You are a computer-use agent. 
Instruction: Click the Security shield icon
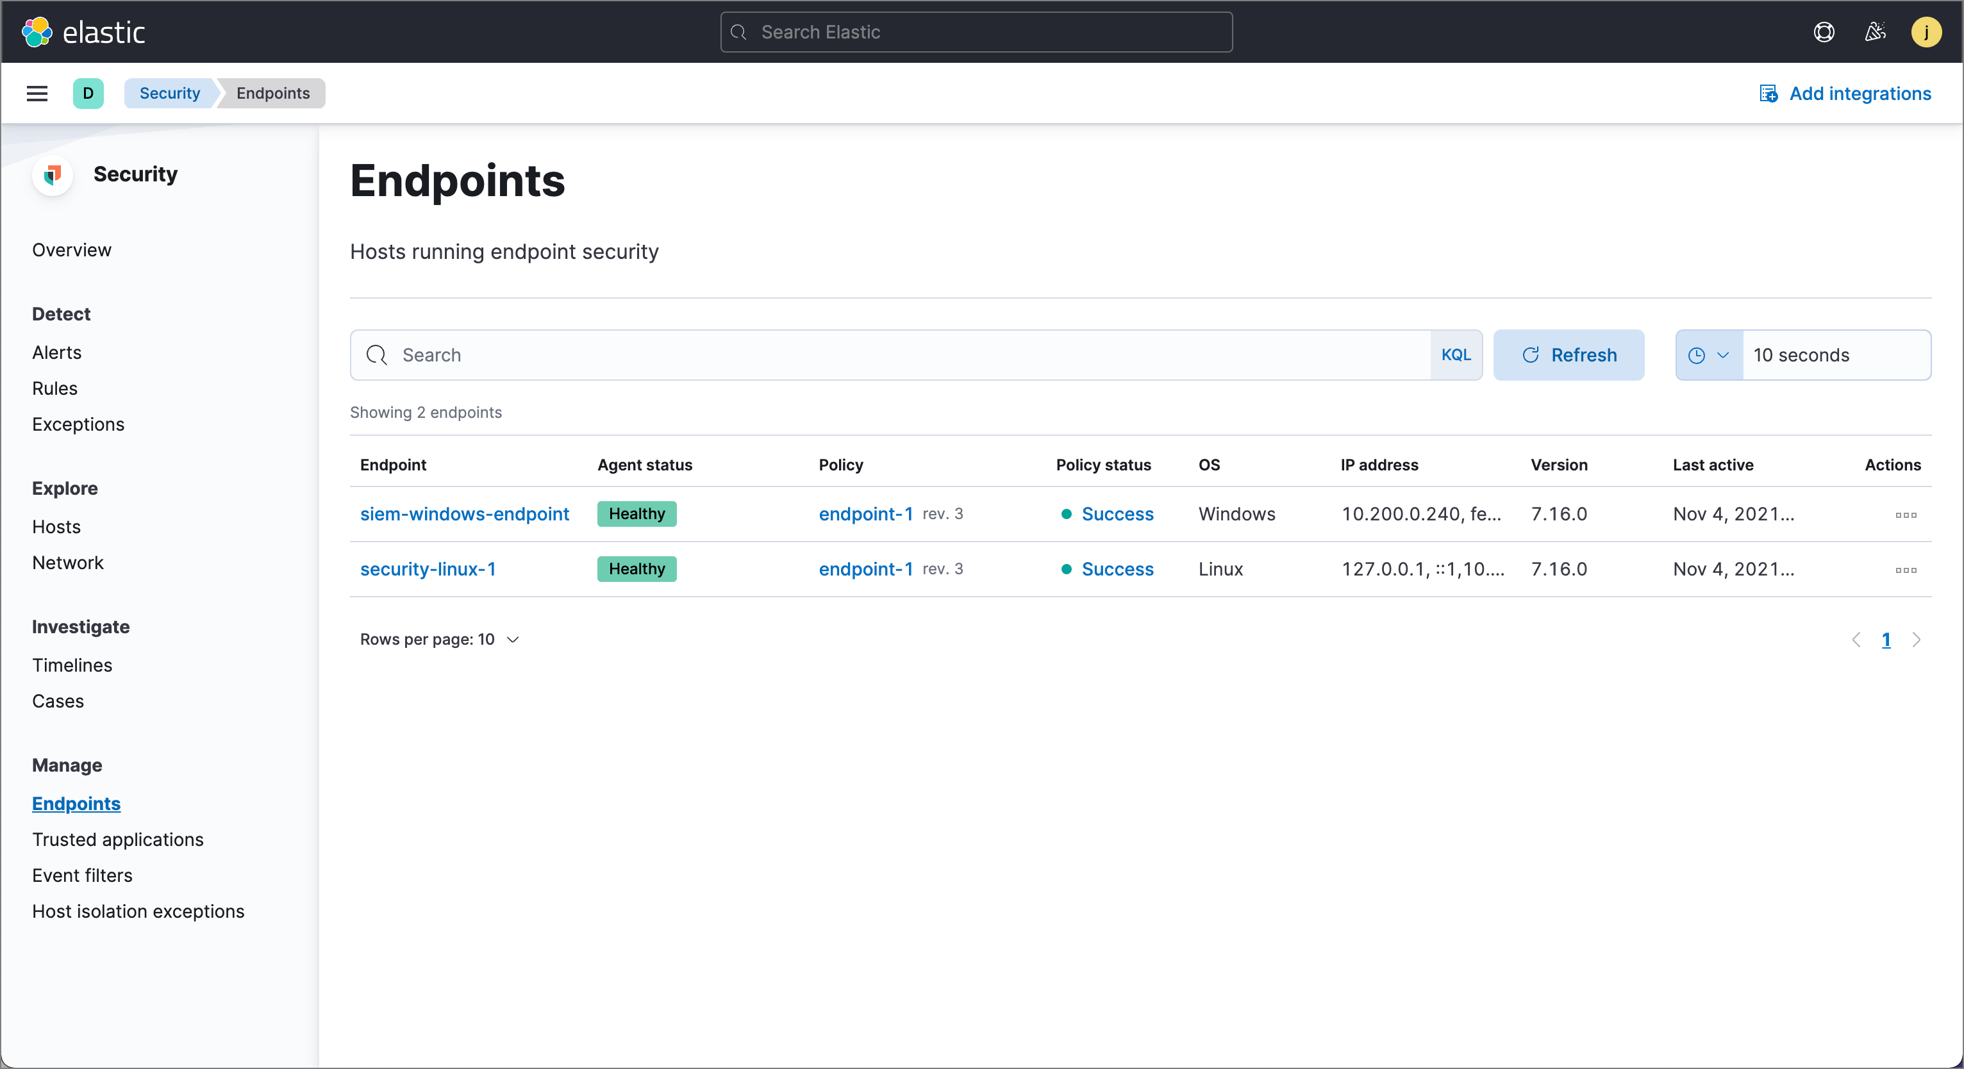coord(53,175)
